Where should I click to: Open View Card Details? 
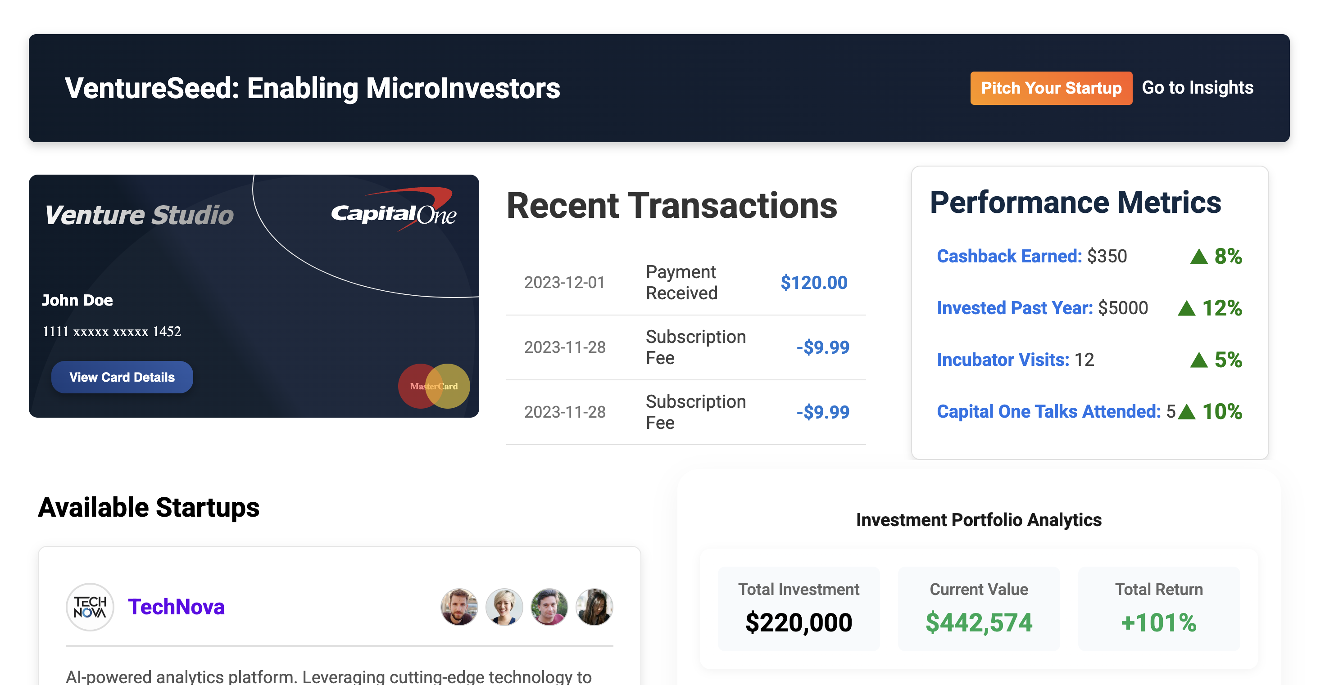pyautogui.click(x=122, y=377)
